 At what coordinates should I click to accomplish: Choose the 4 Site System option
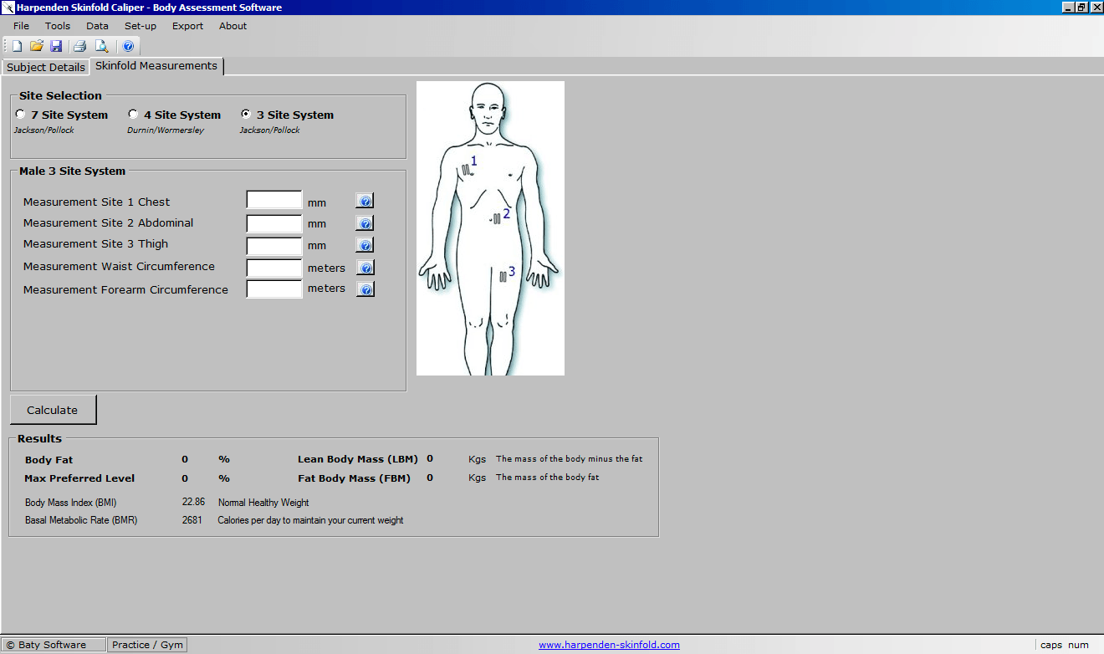click(133, 114)
